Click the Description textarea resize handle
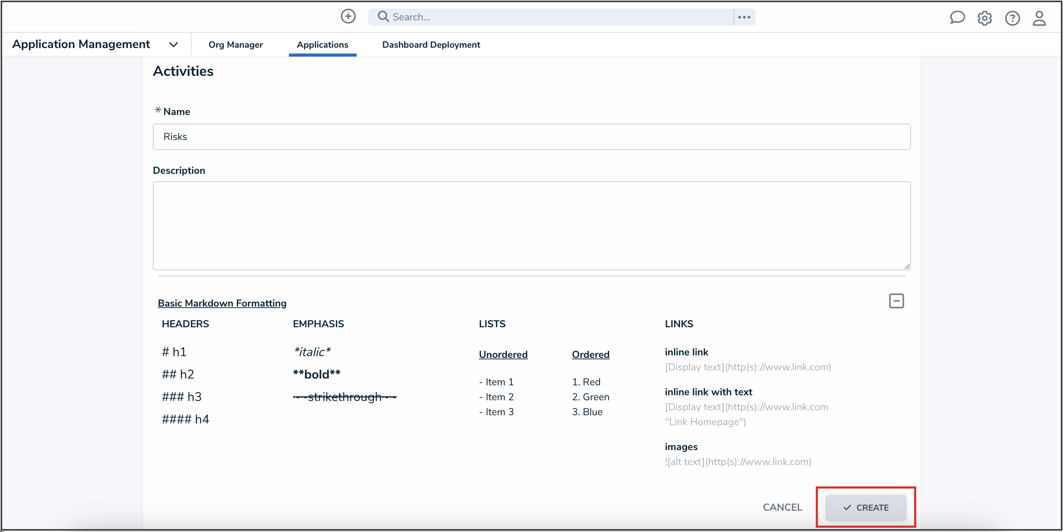 (x=907, y=266)
